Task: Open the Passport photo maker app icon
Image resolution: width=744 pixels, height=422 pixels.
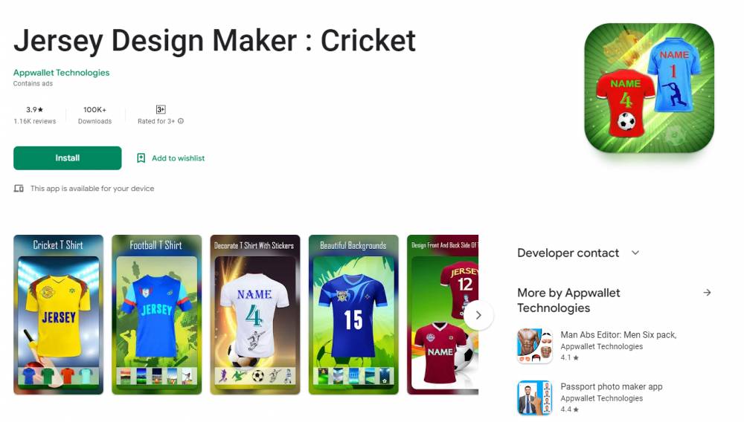Action: point(535,397)
